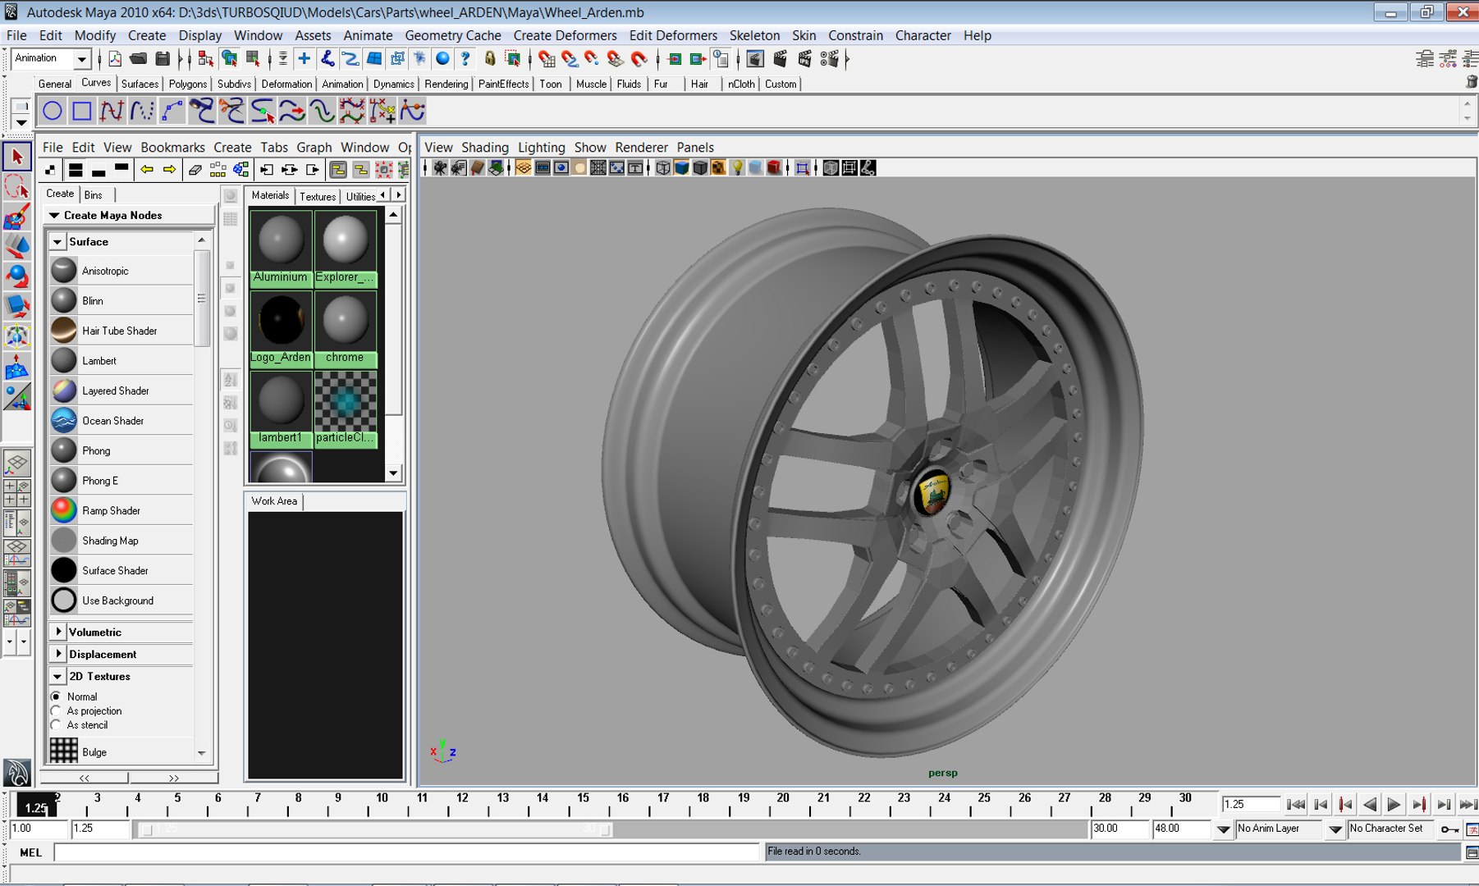Click the go to start of playback button
The height and width of the screenshot is (886, 1479).
tap(1296, 805)
